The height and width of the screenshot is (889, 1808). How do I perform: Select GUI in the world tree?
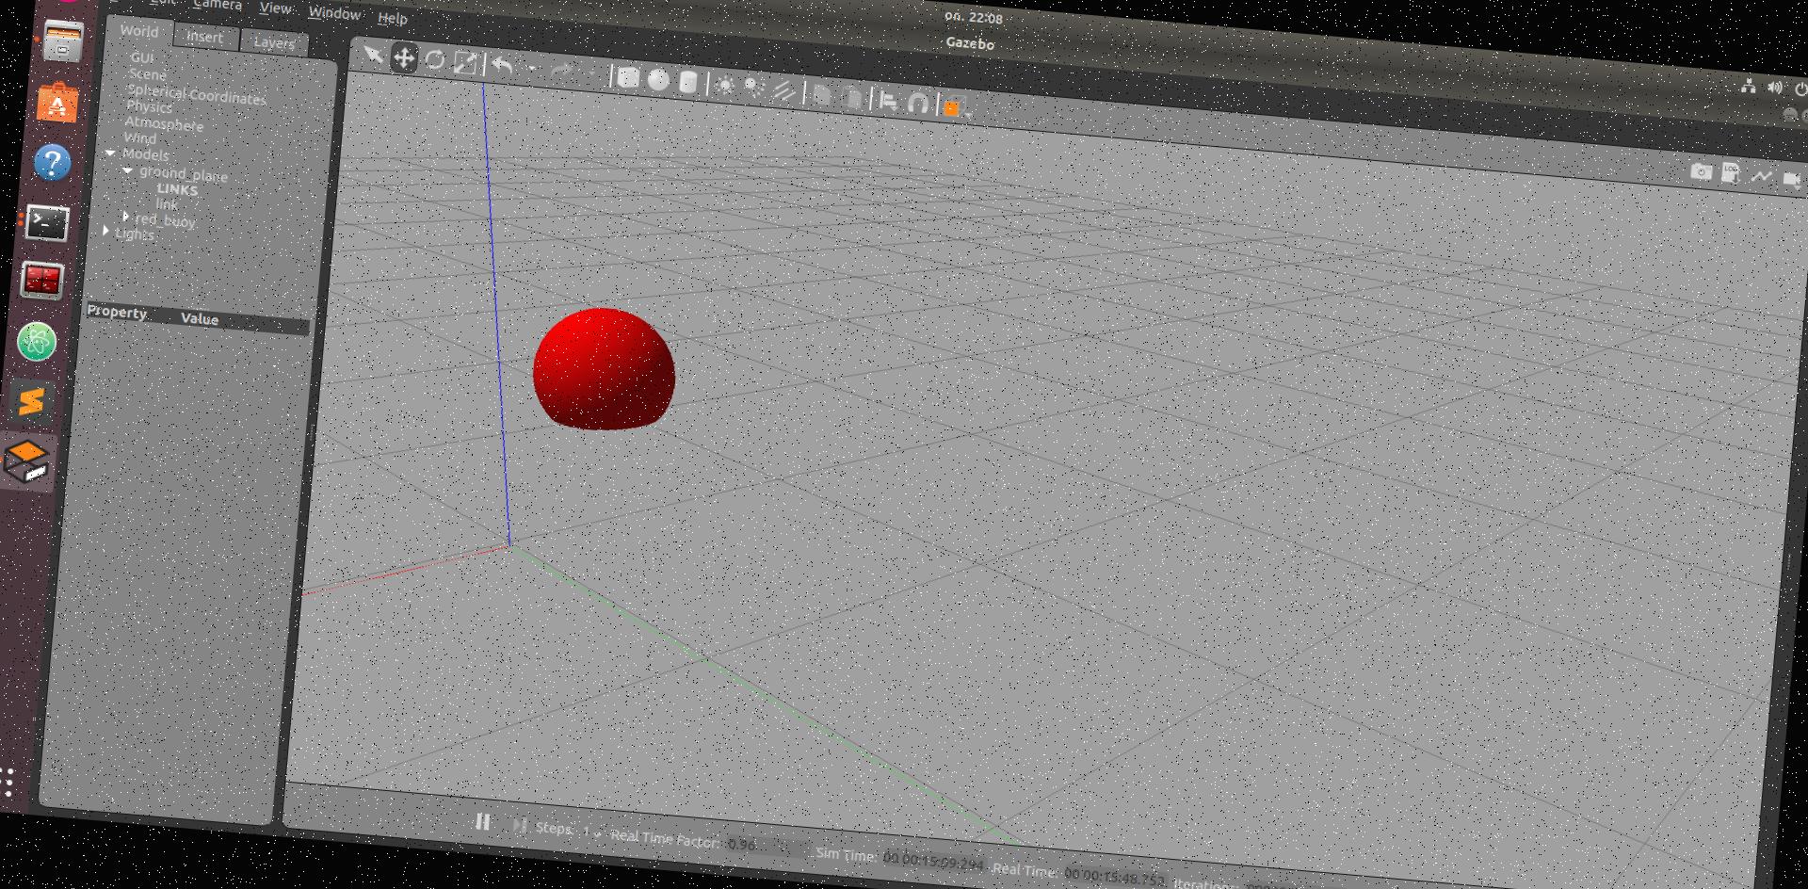142,57
